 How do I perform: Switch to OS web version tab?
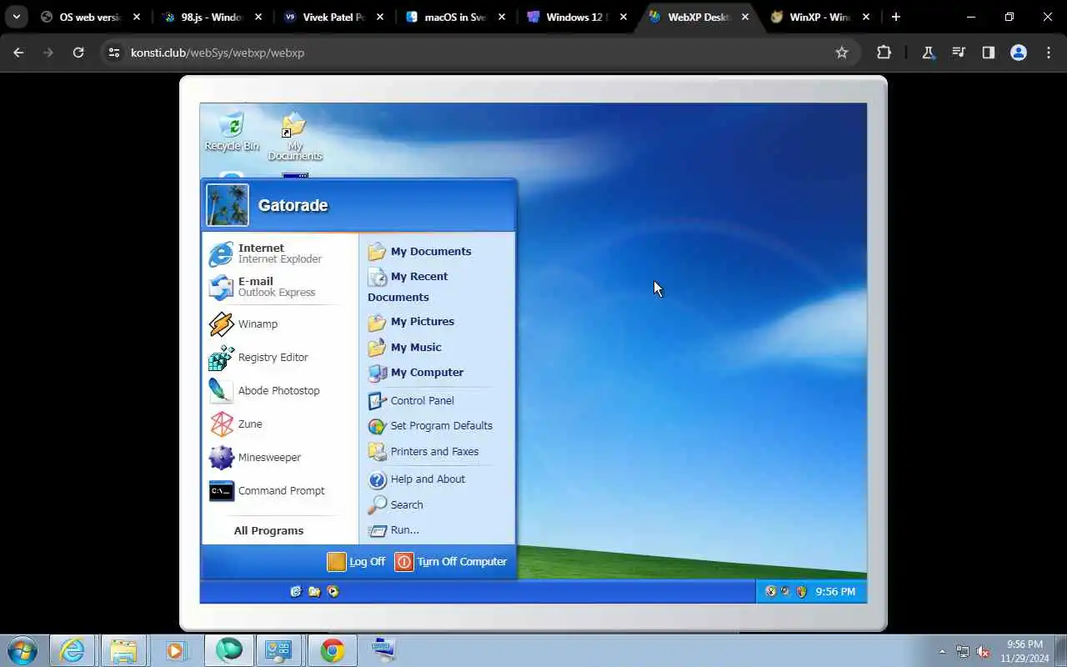[x=89, y=17]
